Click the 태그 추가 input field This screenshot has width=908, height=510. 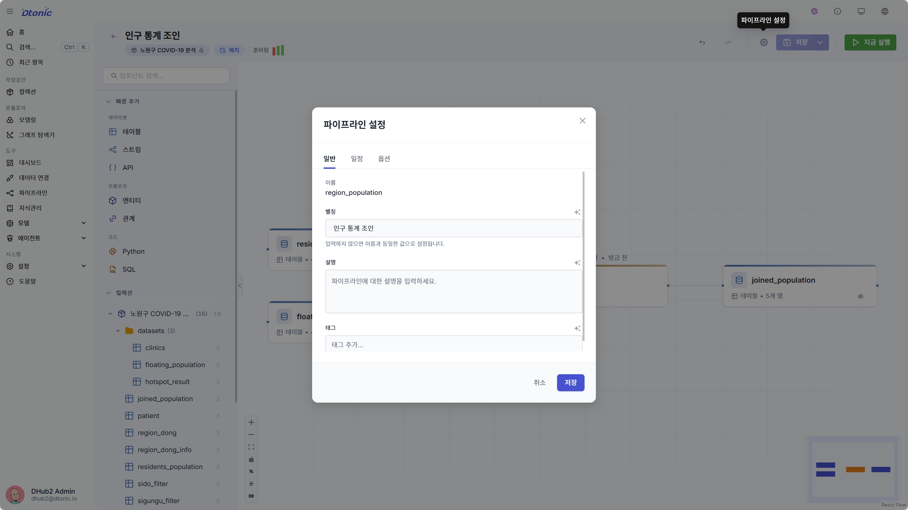pyautogui.click(x=453, y=344)
